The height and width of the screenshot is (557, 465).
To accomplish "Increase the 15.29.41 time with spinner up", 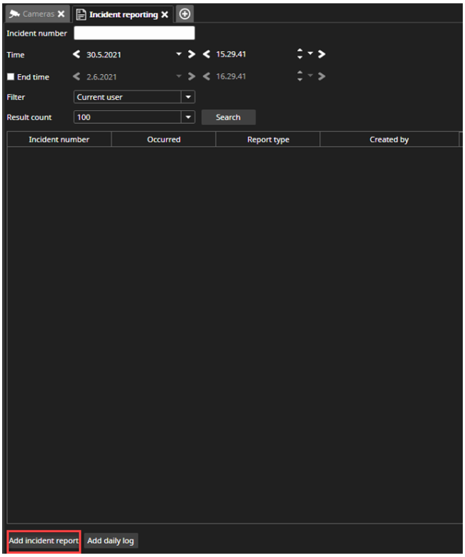I will [x=300, y=51].
